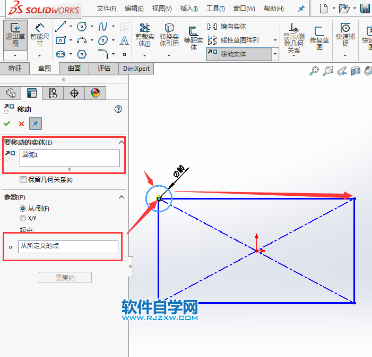Select the X/Y radio option
This screenshot has width=372, height=357.
(23, 218)
